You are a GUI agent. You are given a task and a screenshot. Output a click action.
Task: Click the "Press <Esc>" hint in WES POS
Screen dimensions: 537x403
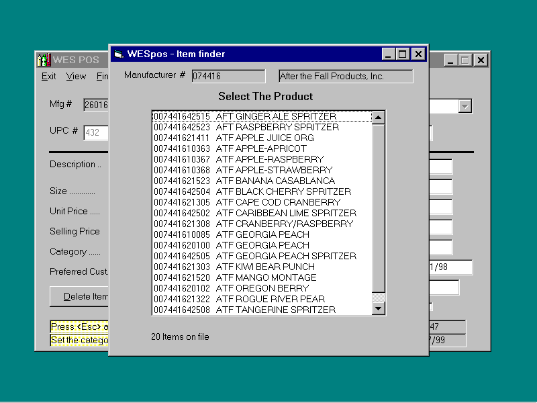point(79,326)
